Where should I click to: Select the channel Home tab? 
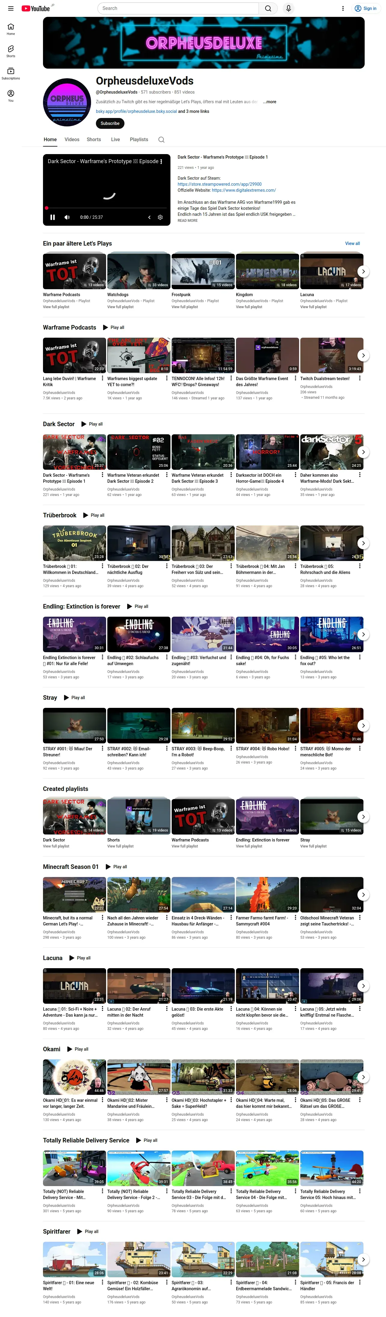[50, 140]
